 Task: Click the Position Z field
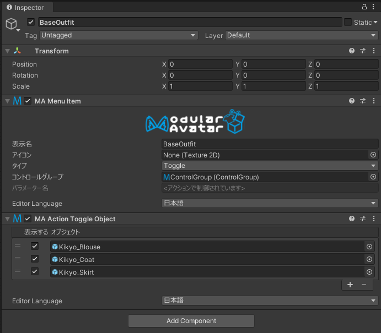pyautogui.click(x=346, y=64)
